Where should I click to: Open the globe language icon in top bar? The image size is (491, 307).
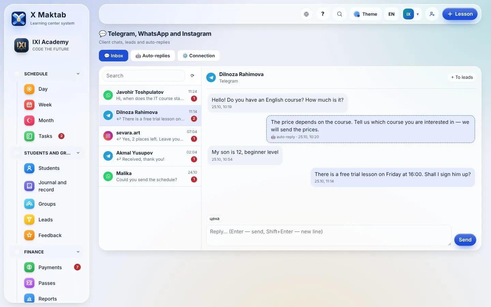point(306,14)
